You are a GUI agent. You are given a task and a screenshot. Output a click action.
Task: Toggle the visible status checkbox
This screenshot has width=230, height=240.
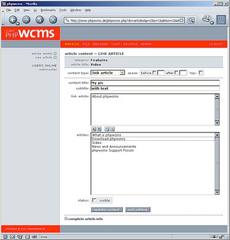point(94,200)
